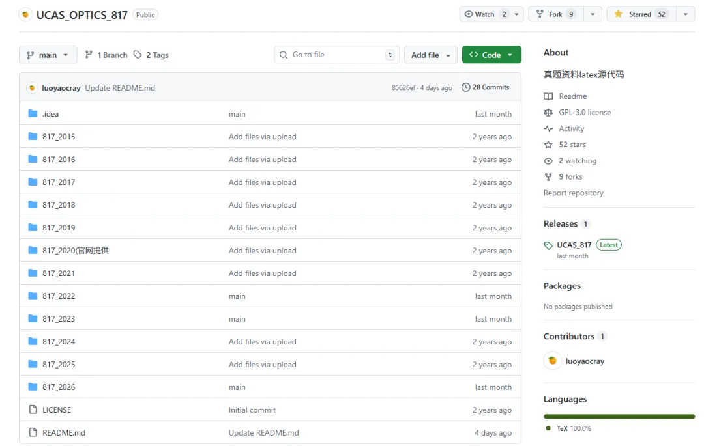Open the Update README.md commit message
This screenshot has width=704, height=446.
tap(120, 88)
